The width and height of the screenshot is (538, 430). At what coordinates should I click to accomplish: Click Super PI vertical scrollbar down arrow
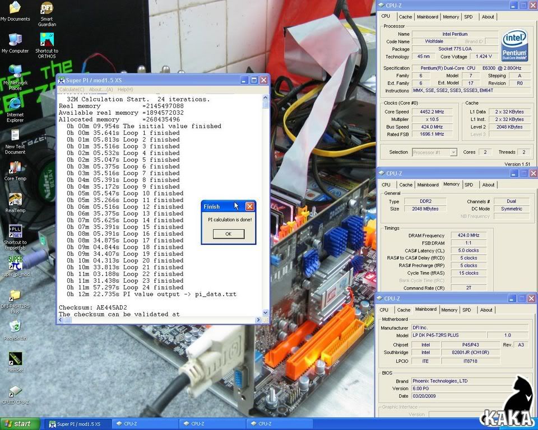point(265,313)
